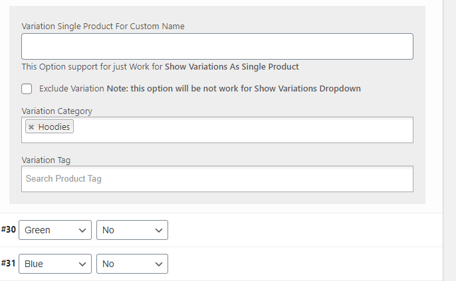Click the Exclude Variation label text
The height and width of the screenshot is (281, 456).
[x=72, y=89]
